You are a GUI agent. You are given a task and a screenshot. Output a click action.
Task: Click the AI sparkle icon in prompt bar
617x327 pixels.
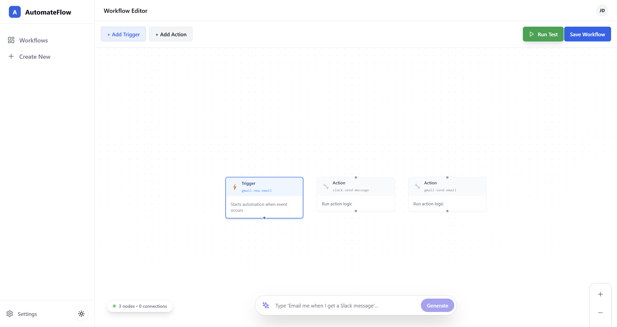coord(266,305)
